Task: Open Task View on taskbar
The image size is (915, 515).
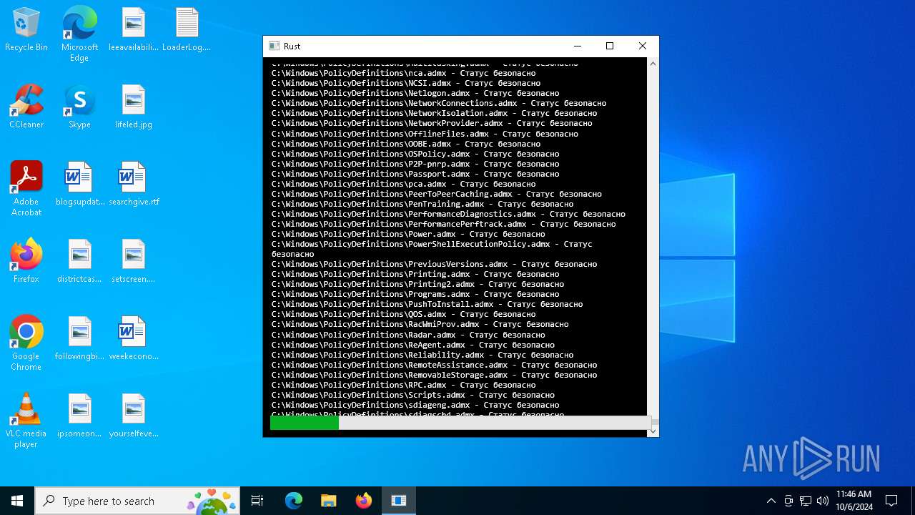Action: (257, 501)
